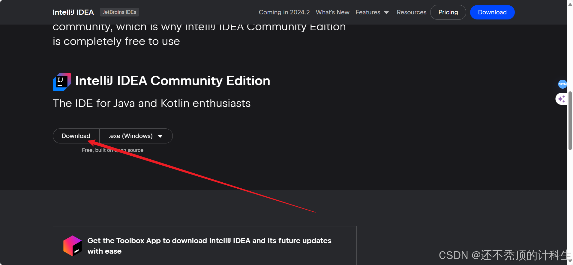Open the Resources page
Viewport: 573px width, 265px height.
pos(411,12)
